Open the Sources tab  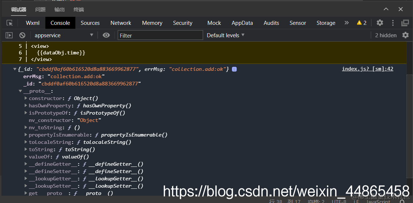[90, 23]
